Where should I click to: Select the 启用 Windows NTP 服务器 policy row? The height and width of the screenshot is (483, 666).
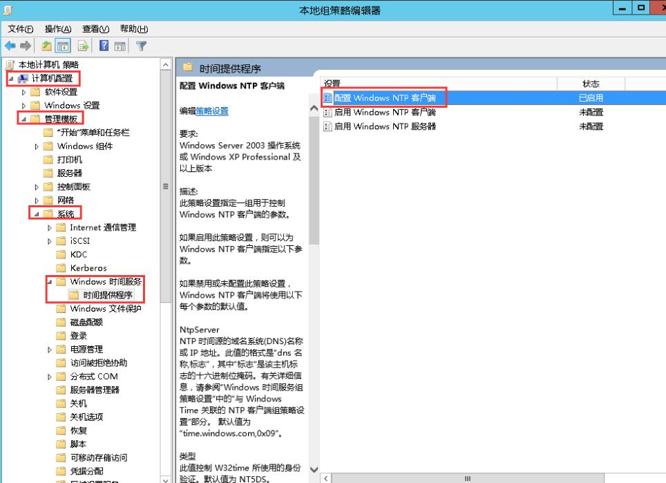pyautogui.click(x=493, y=126)
